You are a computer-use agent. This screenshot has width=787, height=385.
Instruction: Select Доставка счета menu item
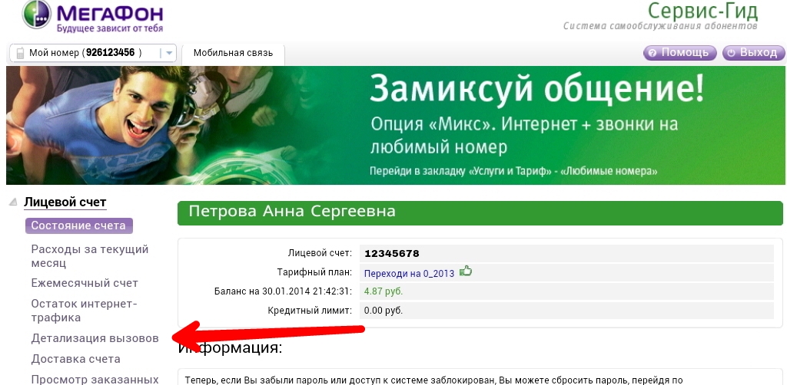pos(75,359)
